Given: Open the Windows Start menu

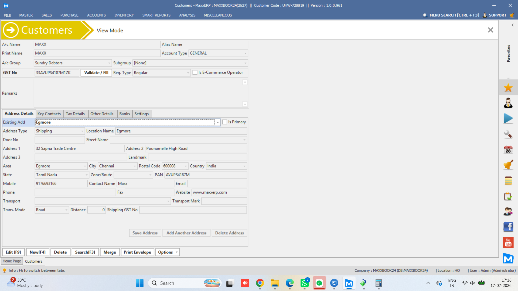Looking at the screenshot, I should pyautogui.click(x=139, y=283).
